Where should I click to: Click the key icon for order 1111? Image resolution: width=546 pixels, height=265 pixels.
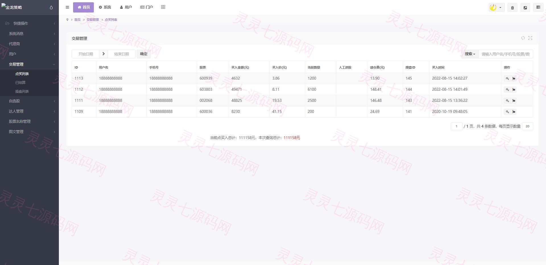point(507,101)
